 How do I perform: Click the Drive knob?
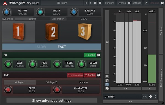[x=8, y=90]
